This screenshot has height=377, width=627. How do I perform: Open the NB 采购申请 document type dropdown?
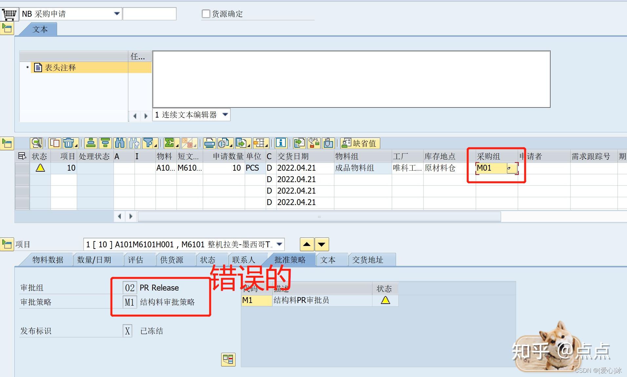(117, 13)
